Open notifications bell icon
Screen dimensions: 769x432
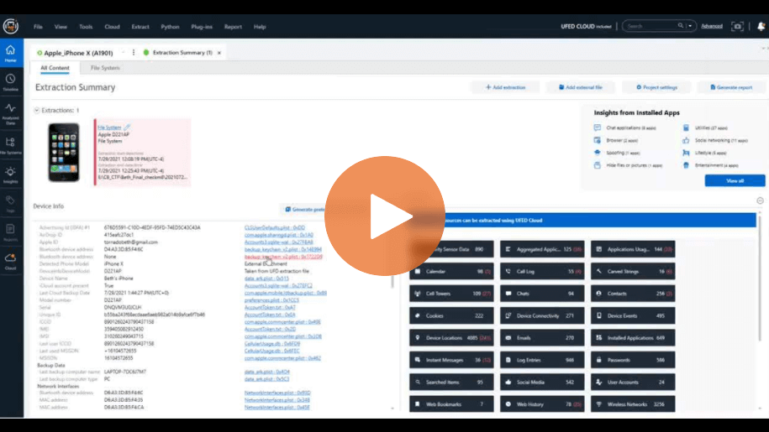click(x=759, y=26)
